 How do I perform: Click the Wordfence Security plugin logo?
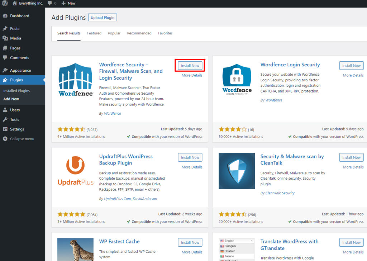(76, 80)
